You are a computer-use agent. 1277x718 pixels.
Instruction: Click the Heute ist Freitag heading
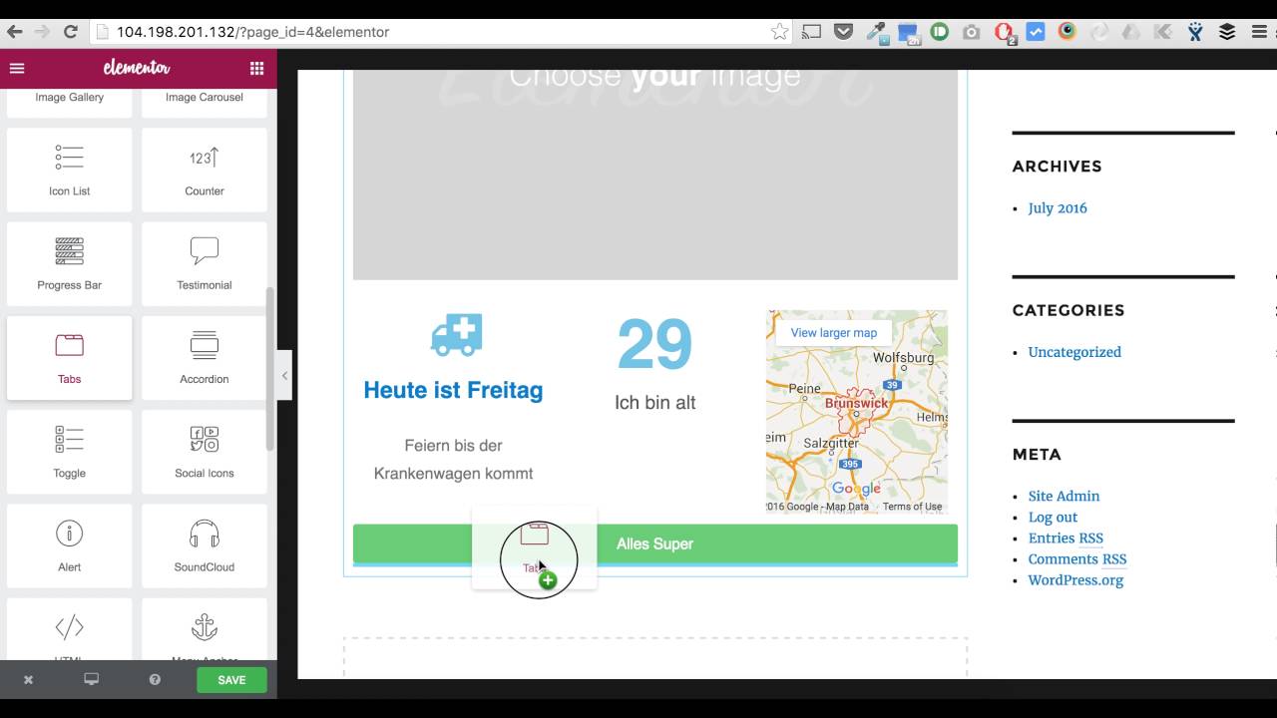tap(453, 390)
